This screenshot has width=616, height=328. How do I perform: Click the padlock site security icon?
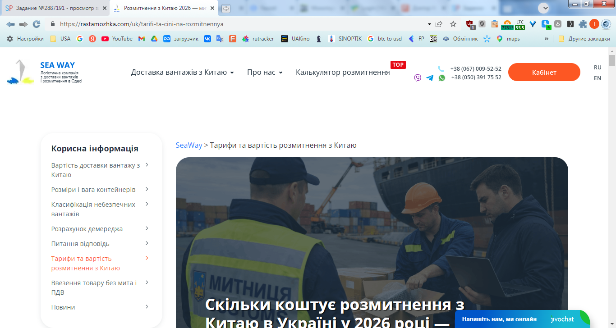click(x=53, y=24)
